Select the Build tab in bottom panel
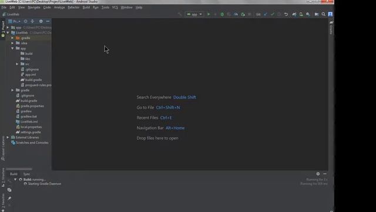Image resolution: width=376 pixels, height=212 pixels. pyautogui.click(x=14, y=174)
